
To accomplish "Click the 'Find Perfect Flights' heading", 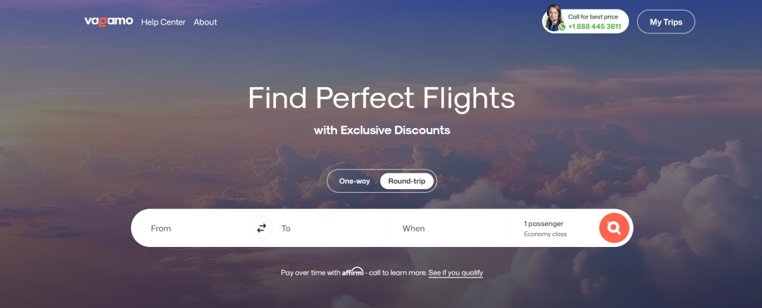I will pyautogui.click(x=382, y=99).
